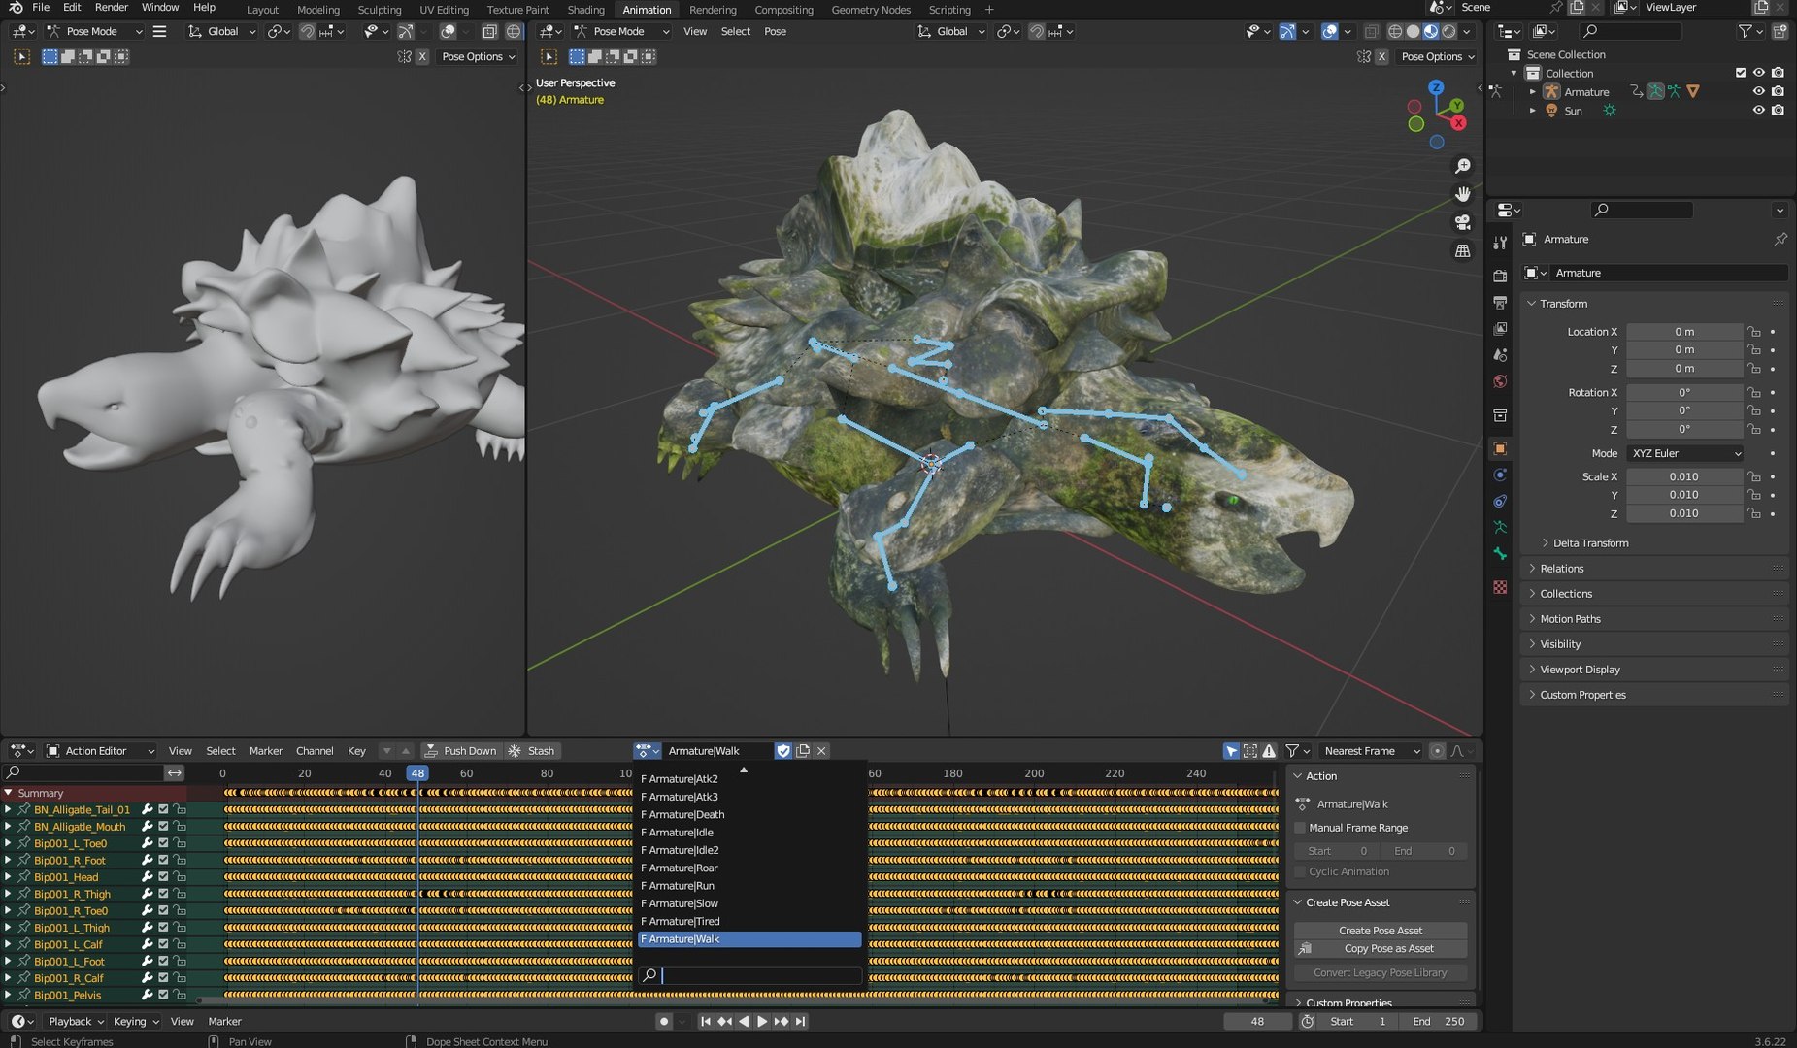
Task: Click the new action duplicate icon
Action: click(x=803, y=751)
